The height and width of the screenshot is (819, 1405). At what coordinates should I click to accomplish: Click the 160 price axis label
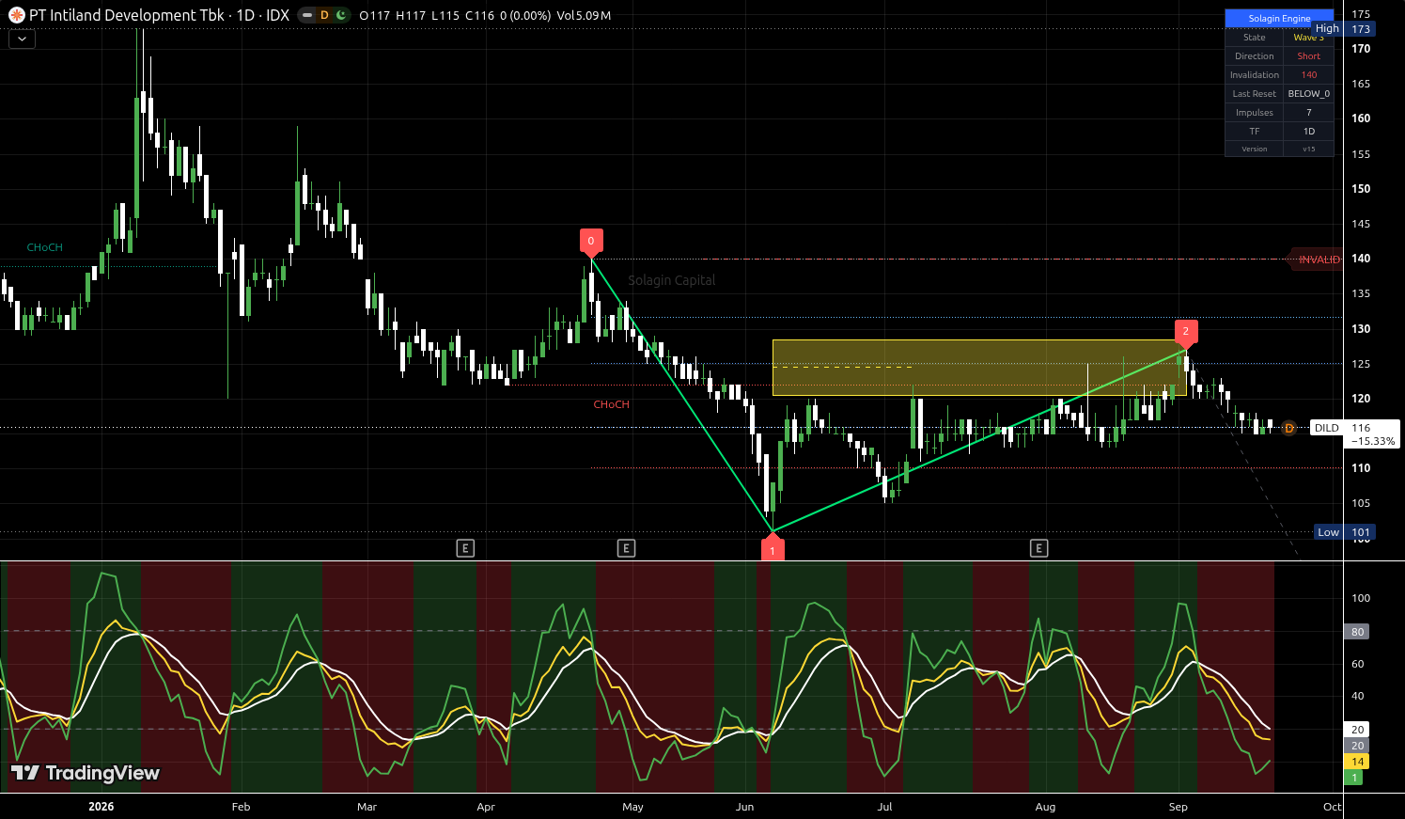pyautogui.click(x=1361, y=118)
